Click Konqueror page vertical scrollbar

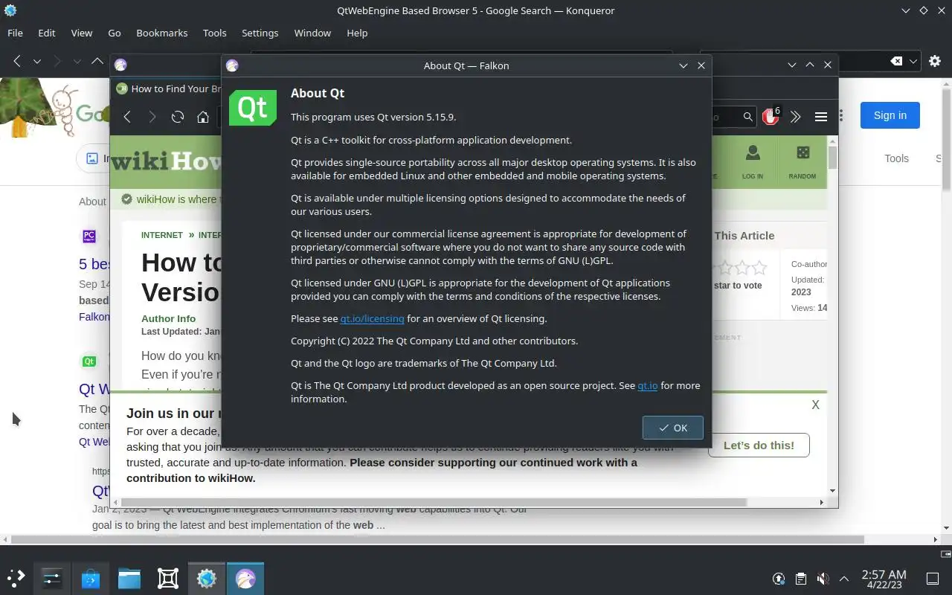pyautogui.click(x=947, y=141)
